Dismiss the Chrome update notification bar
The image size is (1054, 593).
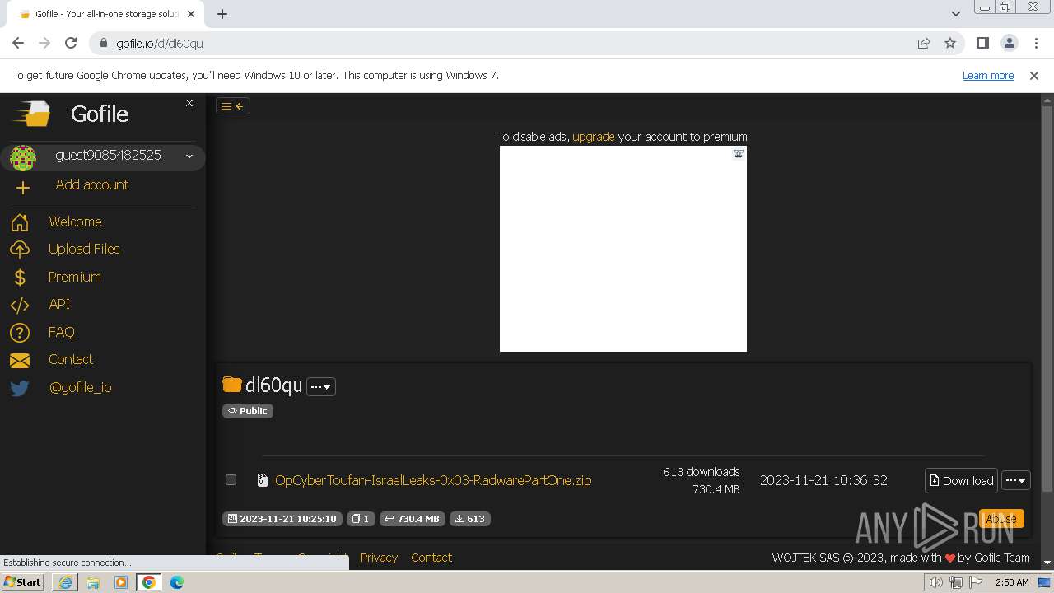tap(1034, 75)
